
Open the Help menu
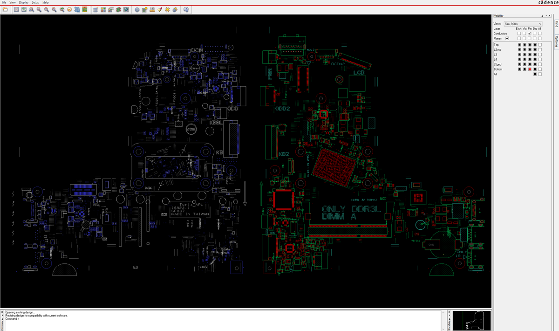coord(46,2)
